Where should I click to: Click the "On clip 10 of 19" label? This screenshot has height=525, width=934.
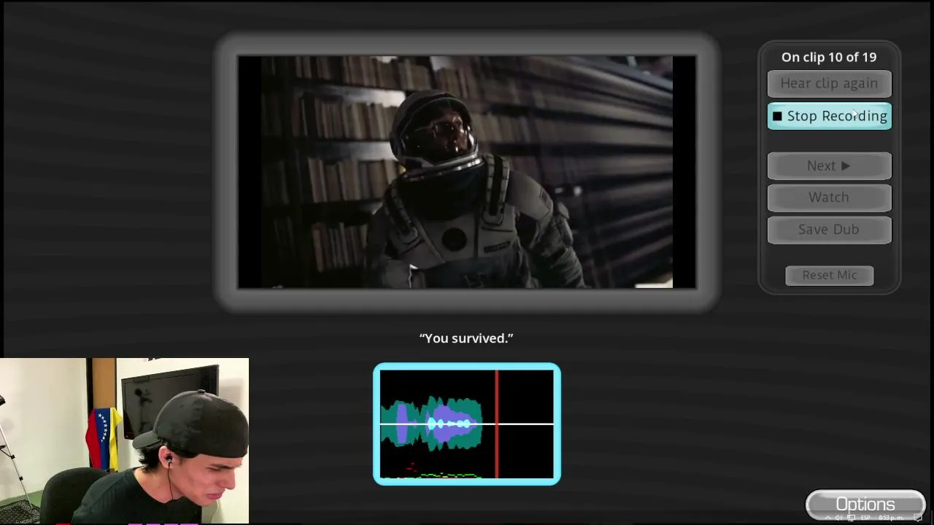click(x=829, y=57)
